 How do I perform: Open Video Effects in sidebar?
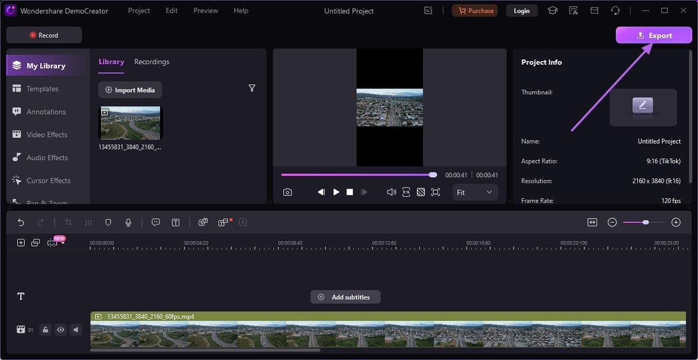pos(47,135)
